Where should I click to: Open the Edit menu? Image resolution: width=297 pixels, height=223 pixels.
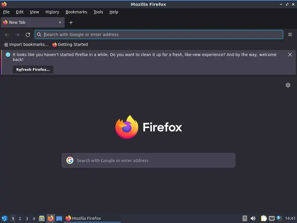20,12
